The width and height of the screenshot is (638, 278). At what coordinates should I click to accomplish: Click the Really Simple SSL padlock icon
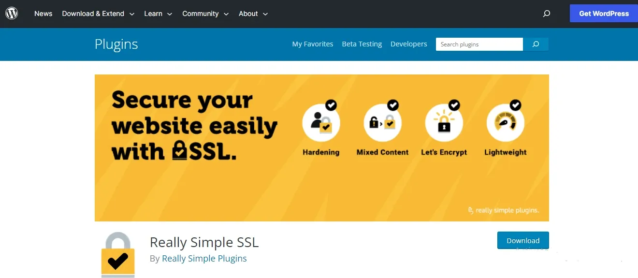pos(117,255)
